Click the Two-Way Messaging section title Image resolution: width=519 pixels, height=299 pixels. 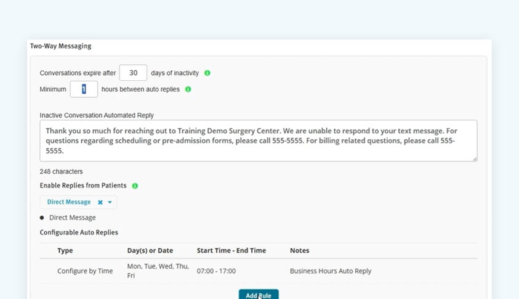point(60,46)
